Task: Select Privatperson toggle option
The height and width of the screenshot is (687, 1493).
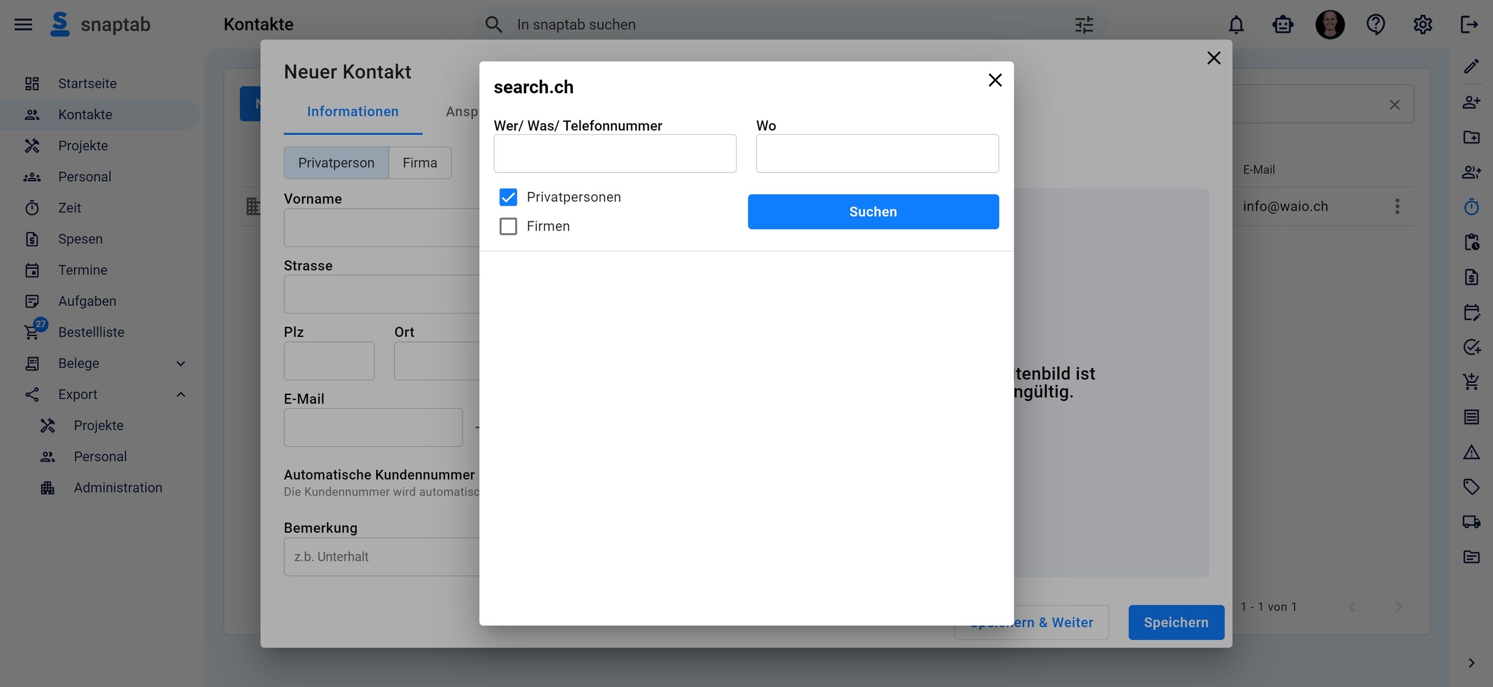Action: coord(336,163)
